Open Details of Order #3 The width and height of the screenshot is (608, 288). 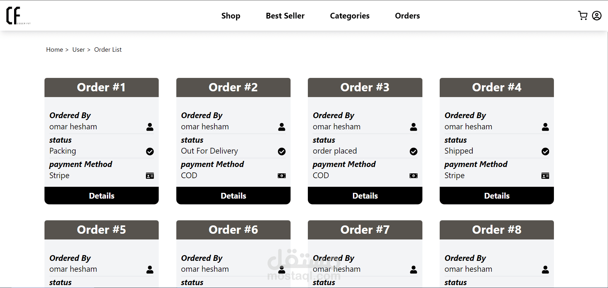[x=365, y=196]
